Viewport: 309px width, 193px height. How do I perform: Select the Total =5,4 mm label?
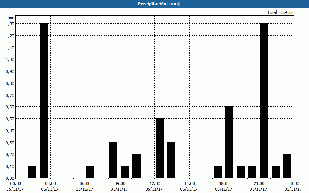(x=281, y=12)
